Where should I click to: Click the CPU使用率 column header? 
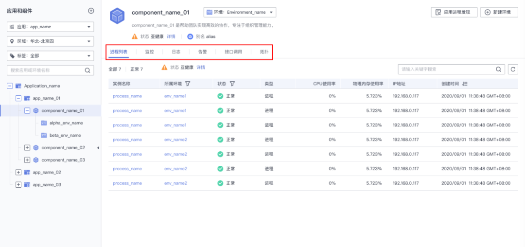[324, 84]
